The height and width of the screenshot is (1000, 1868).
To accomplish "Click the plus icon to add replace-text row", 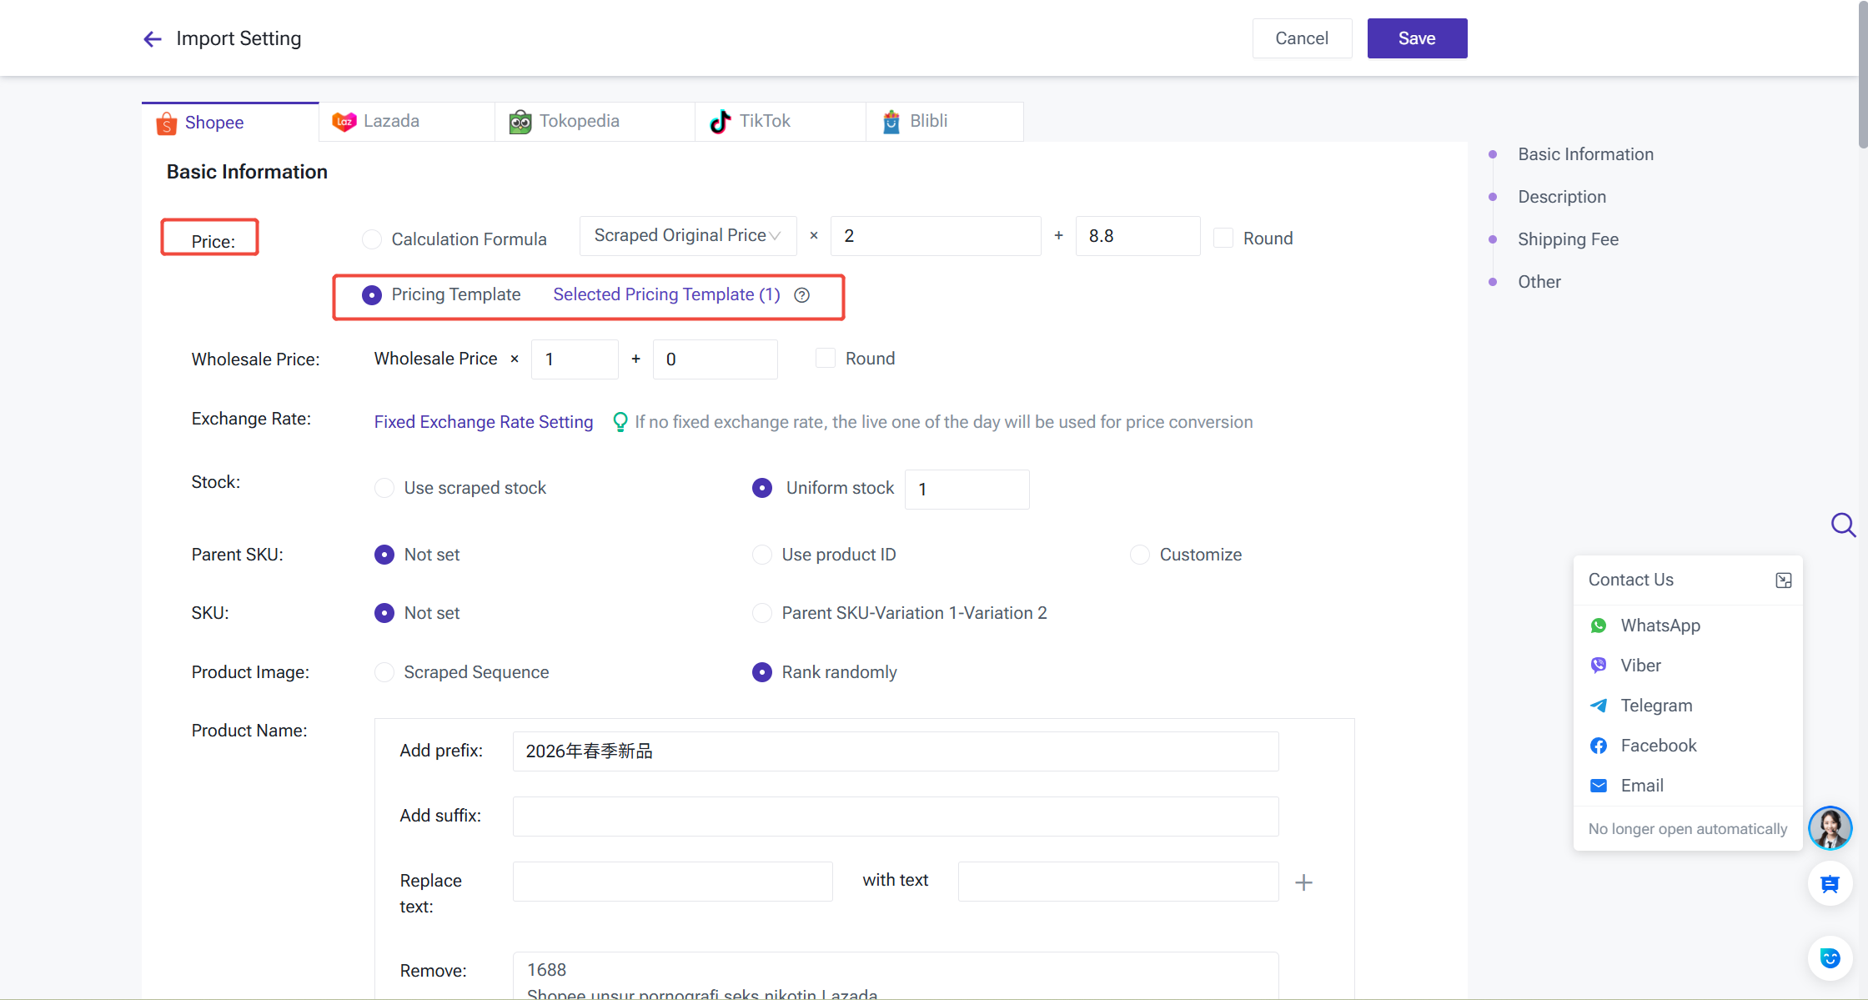I will click(x=1303, y=882).
